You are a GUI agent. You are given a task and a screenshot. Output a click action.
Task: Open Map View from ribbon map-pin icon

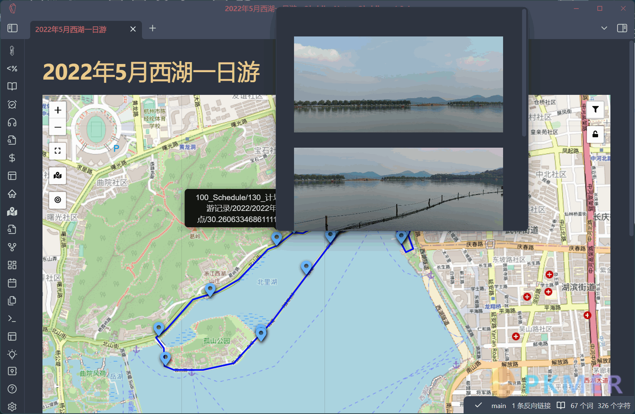pos(12,212)
